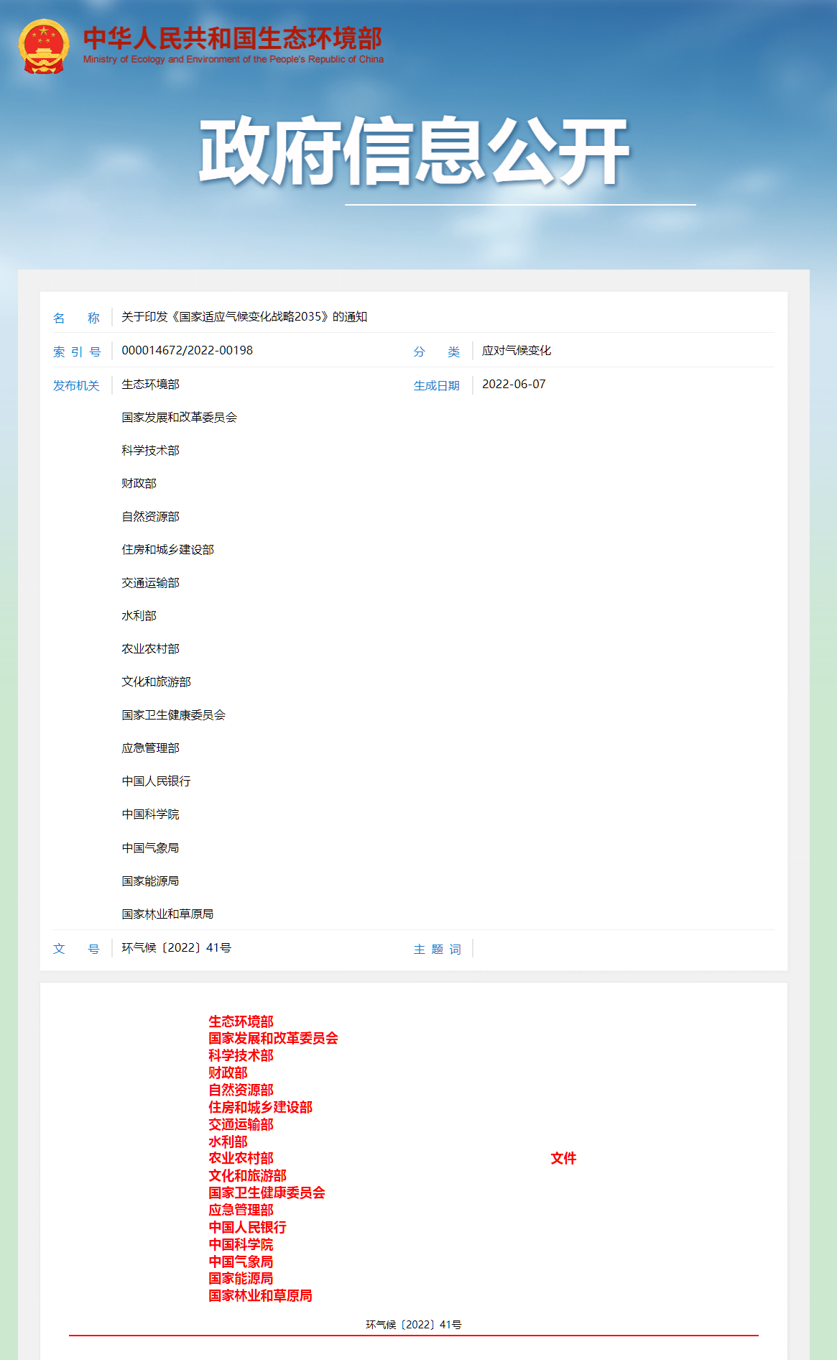Click the 应对气候变化 category value
The width and height of the screenshot is (837, 1360).
coord(516,351)
